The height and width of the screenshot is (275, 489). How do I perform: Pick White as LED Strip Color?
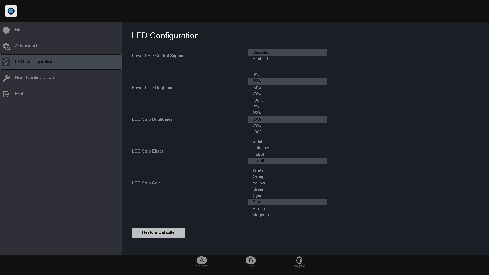(287, 170)
